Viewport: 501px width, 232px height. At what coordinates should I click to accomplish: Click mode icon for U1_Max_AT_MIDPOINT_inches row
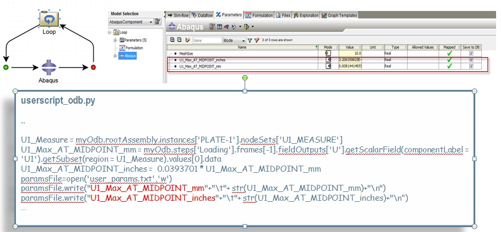point(328,60)
